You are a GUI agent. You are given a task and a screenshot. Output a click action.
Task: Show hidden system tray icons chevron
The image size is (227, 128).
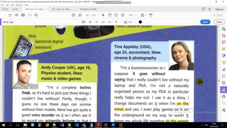pyautogui.click(x=202, y=125)
